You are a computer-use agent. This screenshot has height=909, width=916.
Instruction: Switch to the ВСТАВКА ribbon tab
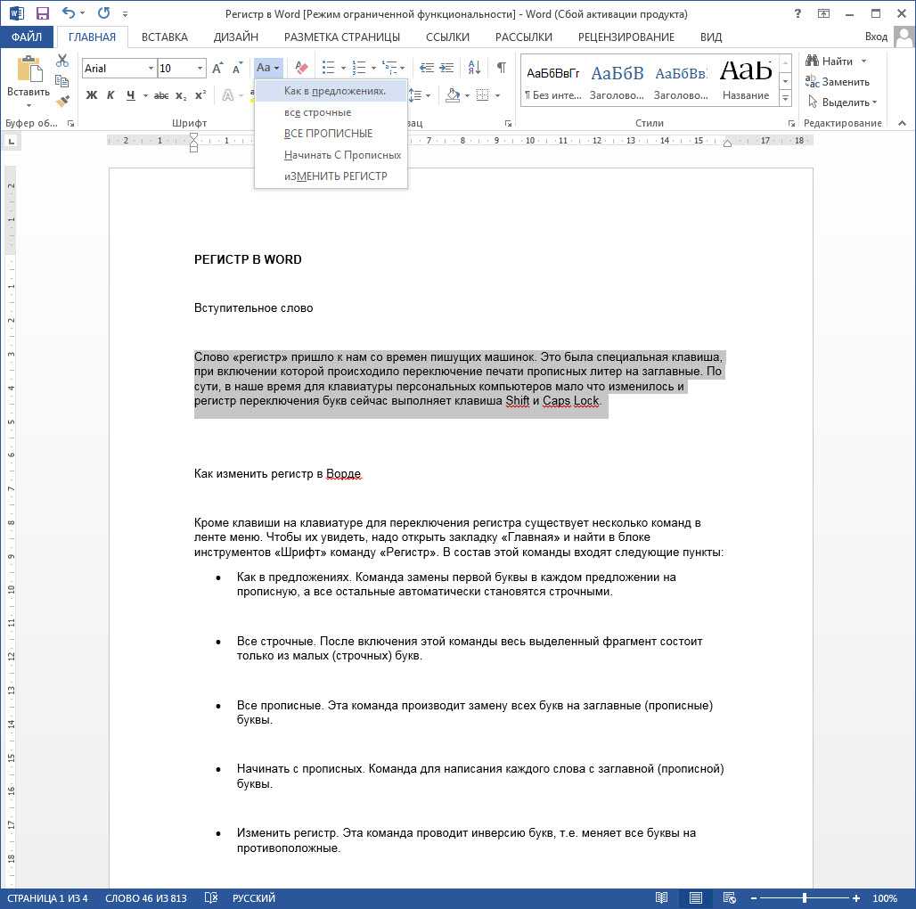point(164,37)
